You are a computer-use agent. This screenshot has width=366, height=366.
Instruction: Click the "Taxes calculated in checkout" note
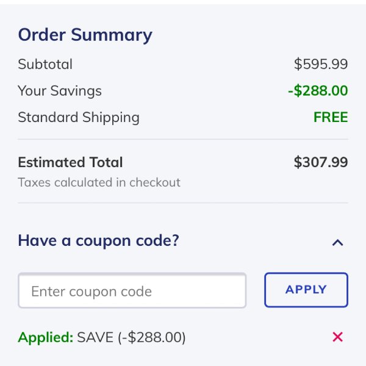coord(99,182)
